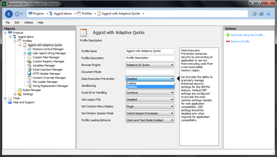Open the Browser Engine dropdown

(150, 65)
